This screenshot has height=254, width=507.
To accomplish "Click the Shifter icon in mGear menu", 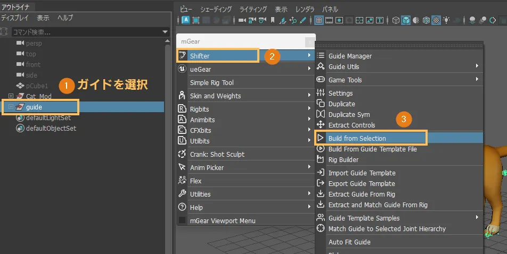I will click(x=182, y=56).
